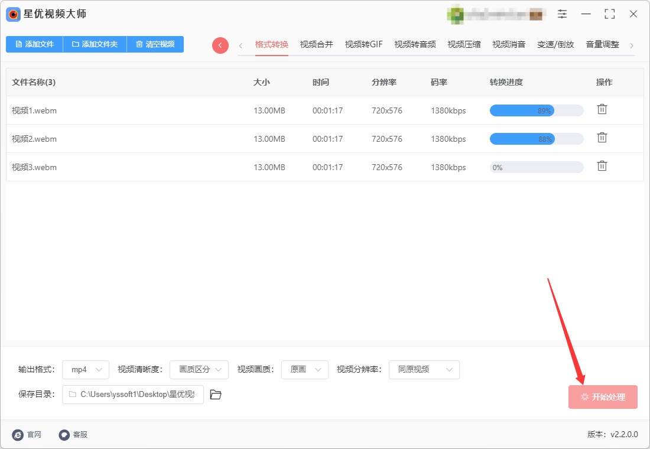The height and width of the screenshot is (449, 650).
Task: Click the red circular back arrow button
Action: pyautogui.click(x=220, y=45)
